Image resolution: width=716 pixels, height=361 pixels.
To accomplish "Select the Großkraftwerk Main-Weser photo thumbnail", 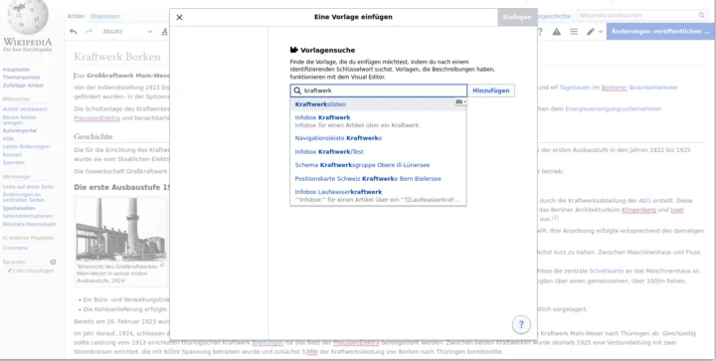I will 121,230.
